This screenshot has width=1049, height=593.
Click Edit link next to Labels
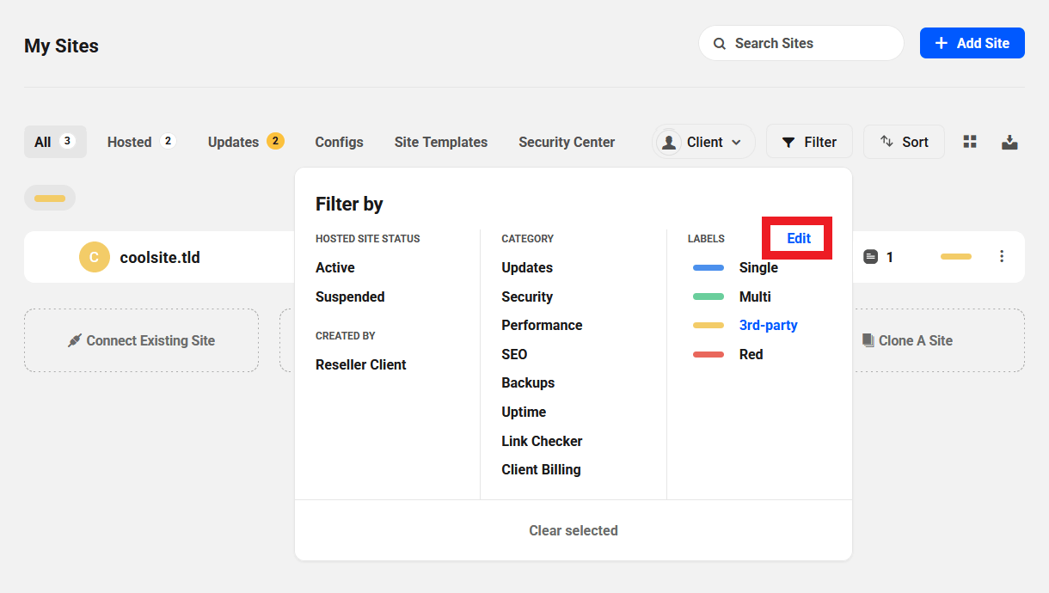(799, 239)
